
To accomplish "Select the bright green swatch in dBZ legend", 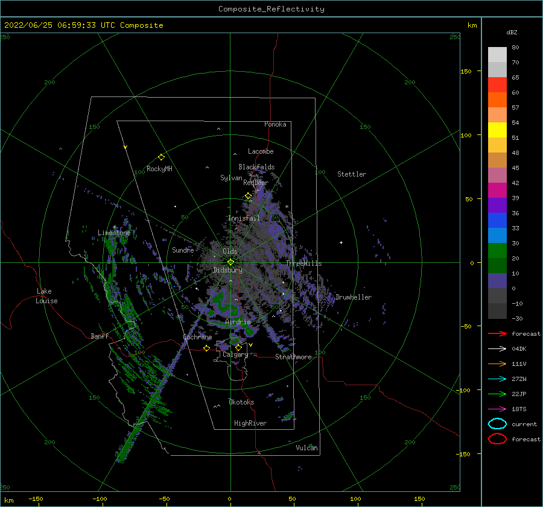I will [x=497, y=250].
